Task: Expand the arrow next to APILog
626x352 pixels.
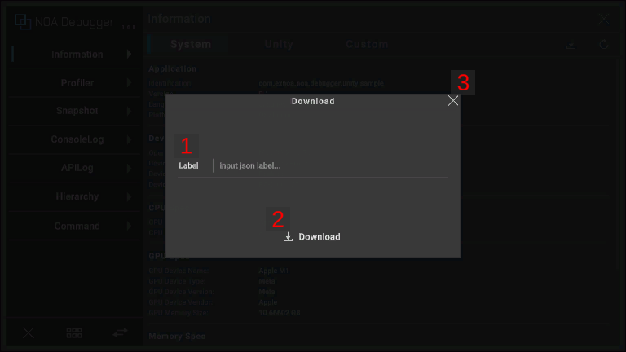Action: pos(129,168)
